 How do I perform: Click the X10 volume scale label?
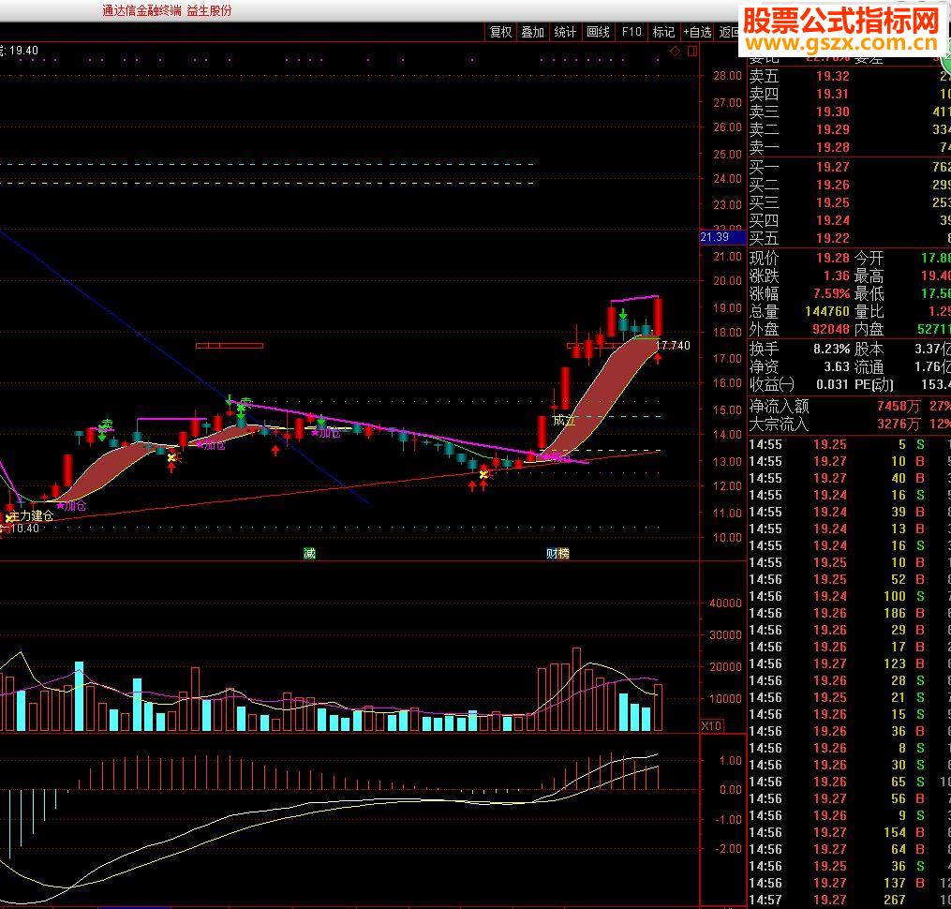click(x=711, y=725)
